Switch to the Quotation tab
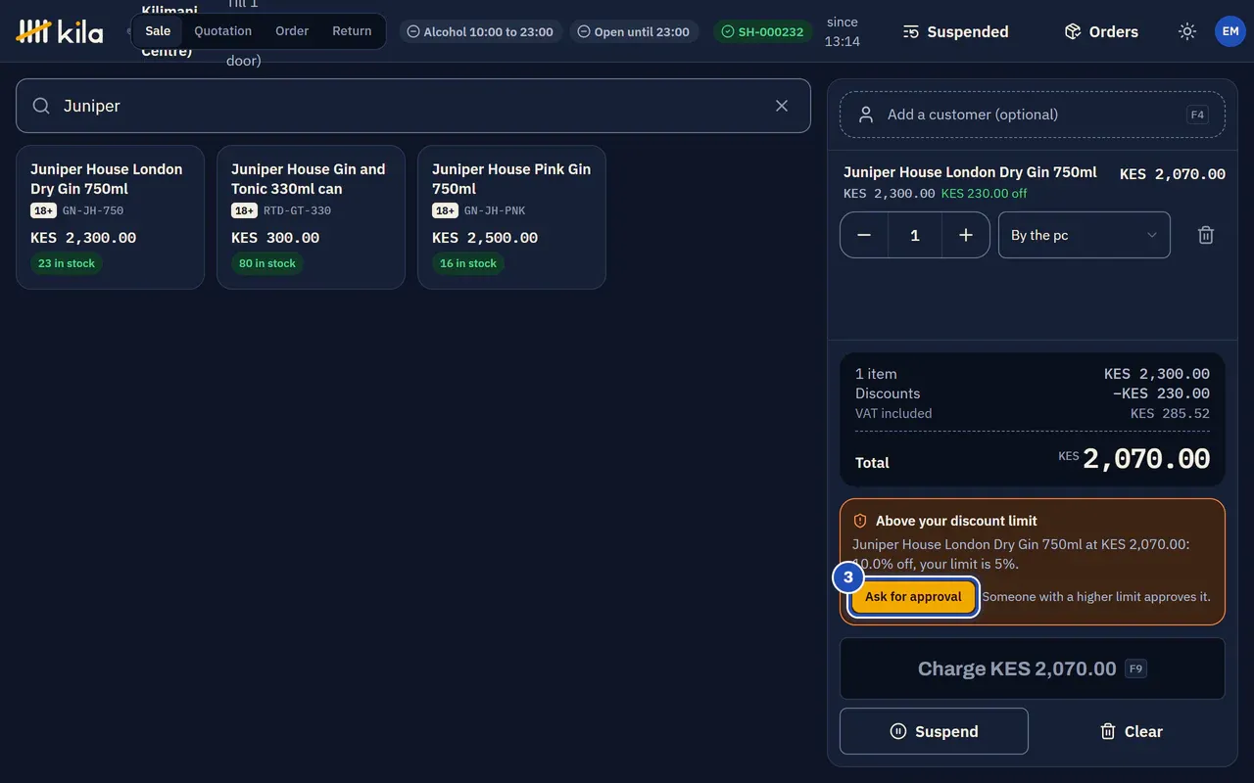The width and height of the screenshot is (1254, 783). 222,31
